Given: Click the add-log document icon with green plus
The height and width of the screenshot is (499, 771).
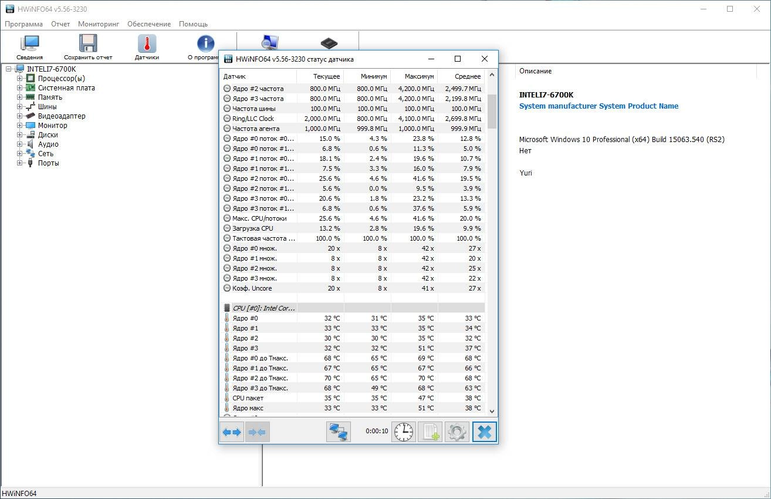Looking at the screenshot, I should tap(430, 432).
